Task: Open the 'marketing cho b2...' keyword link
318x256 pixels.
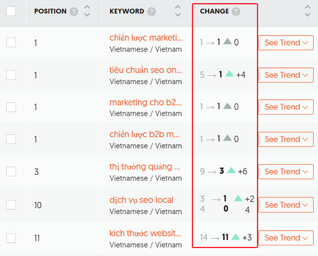Action: pos(146,102)
